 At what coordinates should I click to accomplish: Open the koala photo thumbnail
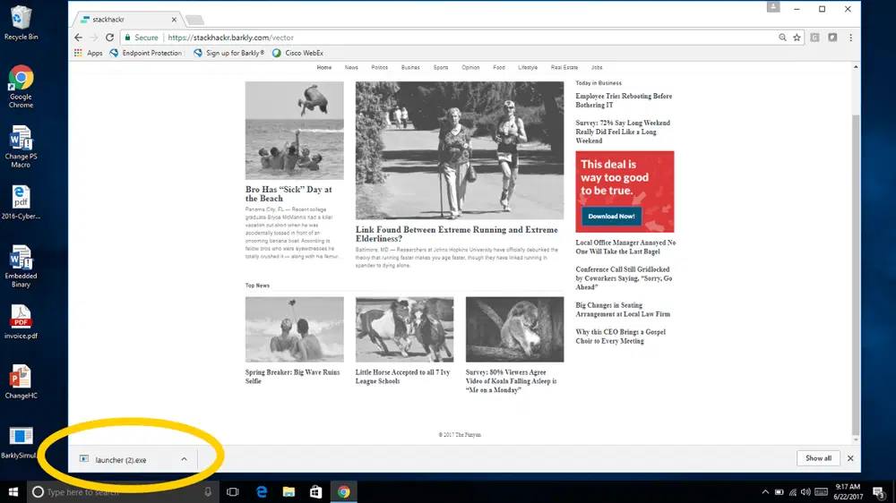(514, 329)
